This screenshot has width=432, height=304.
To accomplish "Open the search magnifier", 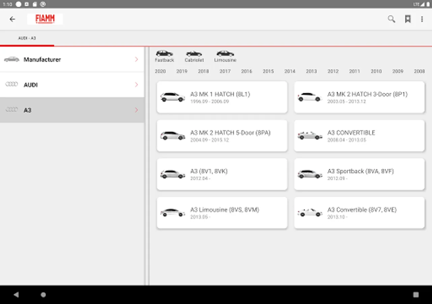I will [391, 19].
